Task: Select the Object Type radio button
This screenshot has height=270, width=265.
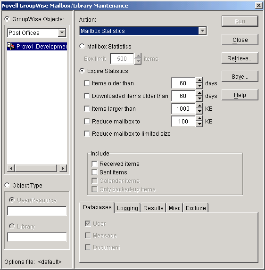Action: (x=7, y=185)
